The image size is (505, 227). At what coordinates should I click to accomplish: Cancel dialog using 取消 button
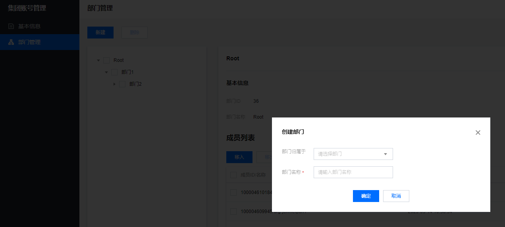pyautogui.click(x=396, y=196)
